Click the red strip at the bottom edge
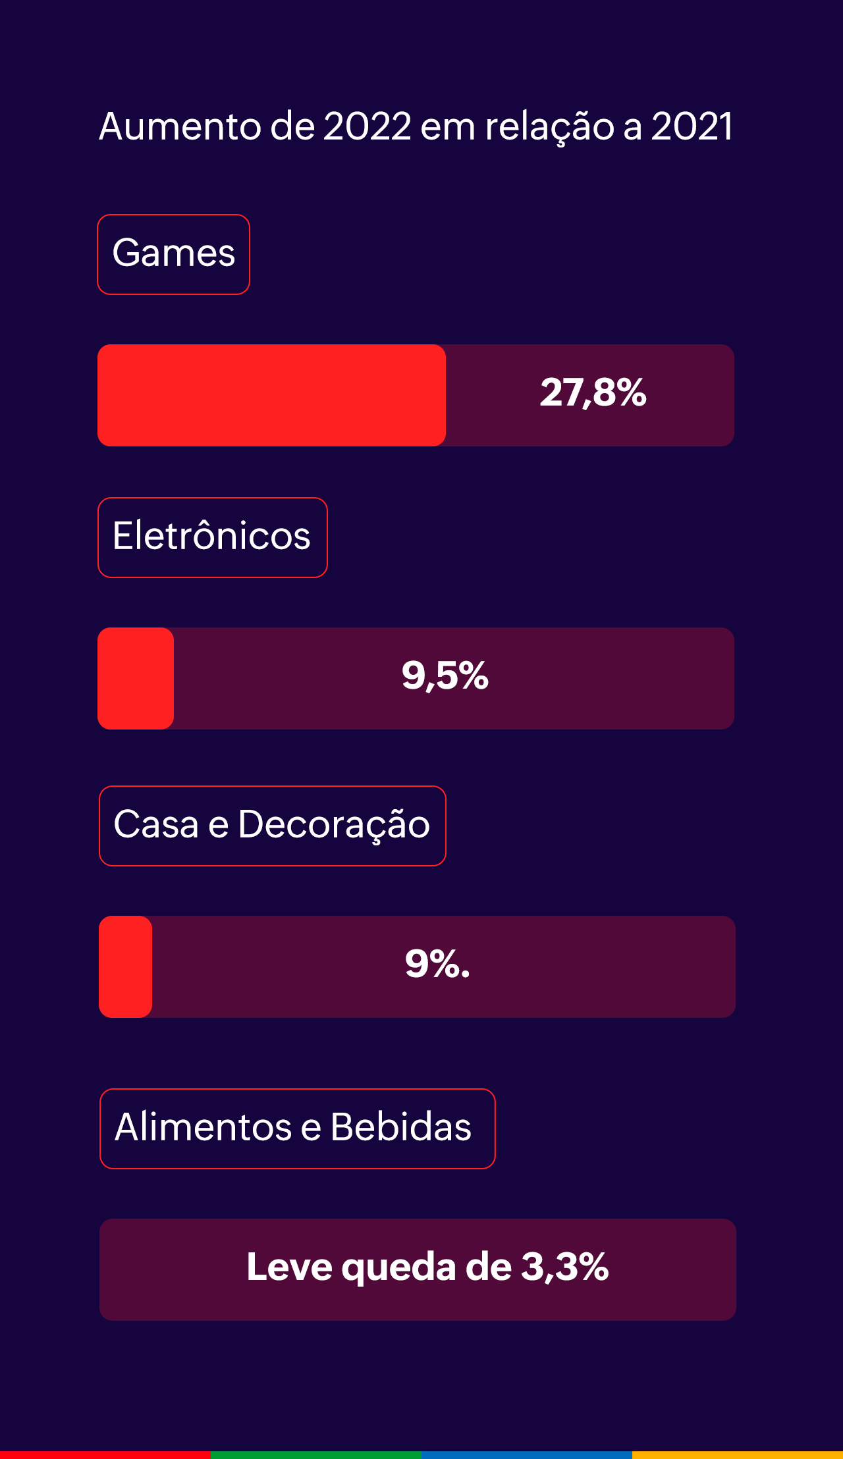 coord(105,1454)
